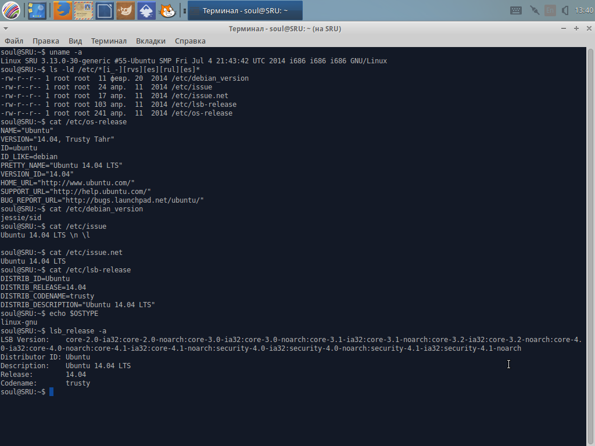Launch Scratch cat icon
The image size is (595, 446).
(167, 10)
